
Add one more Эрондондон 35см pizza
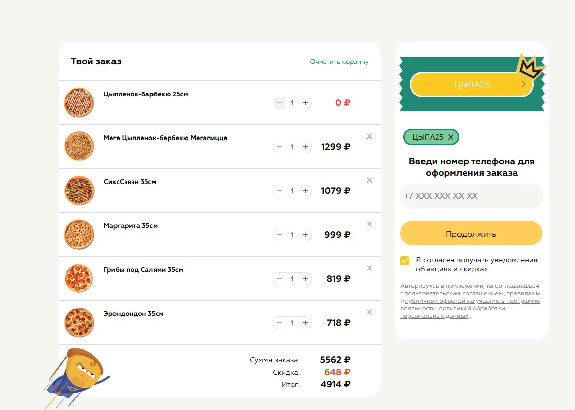click(x=305, y=323)
